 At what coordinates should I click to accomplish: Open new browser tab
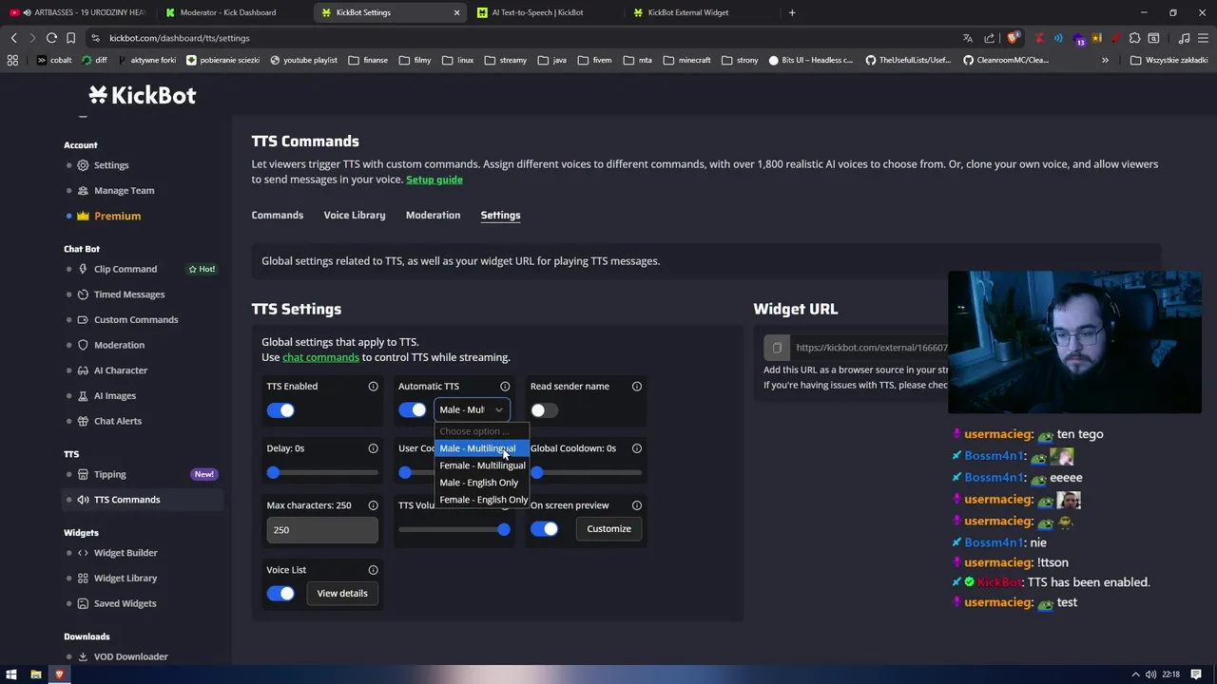[x=792, y=12]
